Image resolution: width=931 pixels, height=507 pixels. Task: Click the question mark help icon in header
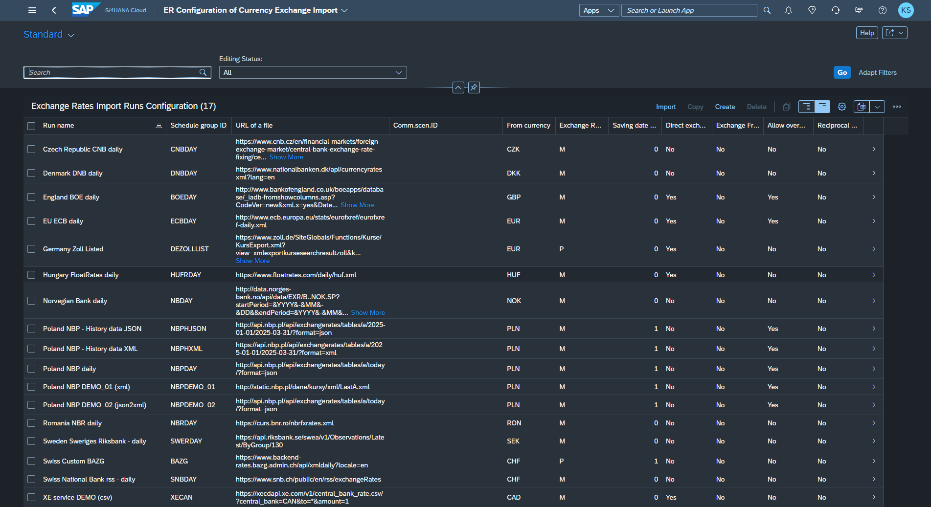coord(882,10)
